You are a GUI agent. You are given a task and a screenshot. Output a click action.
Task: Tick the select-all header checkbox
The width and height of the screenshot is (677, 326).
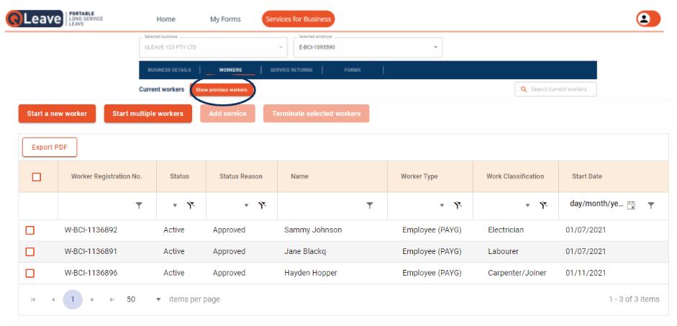(x=37, y=176)
